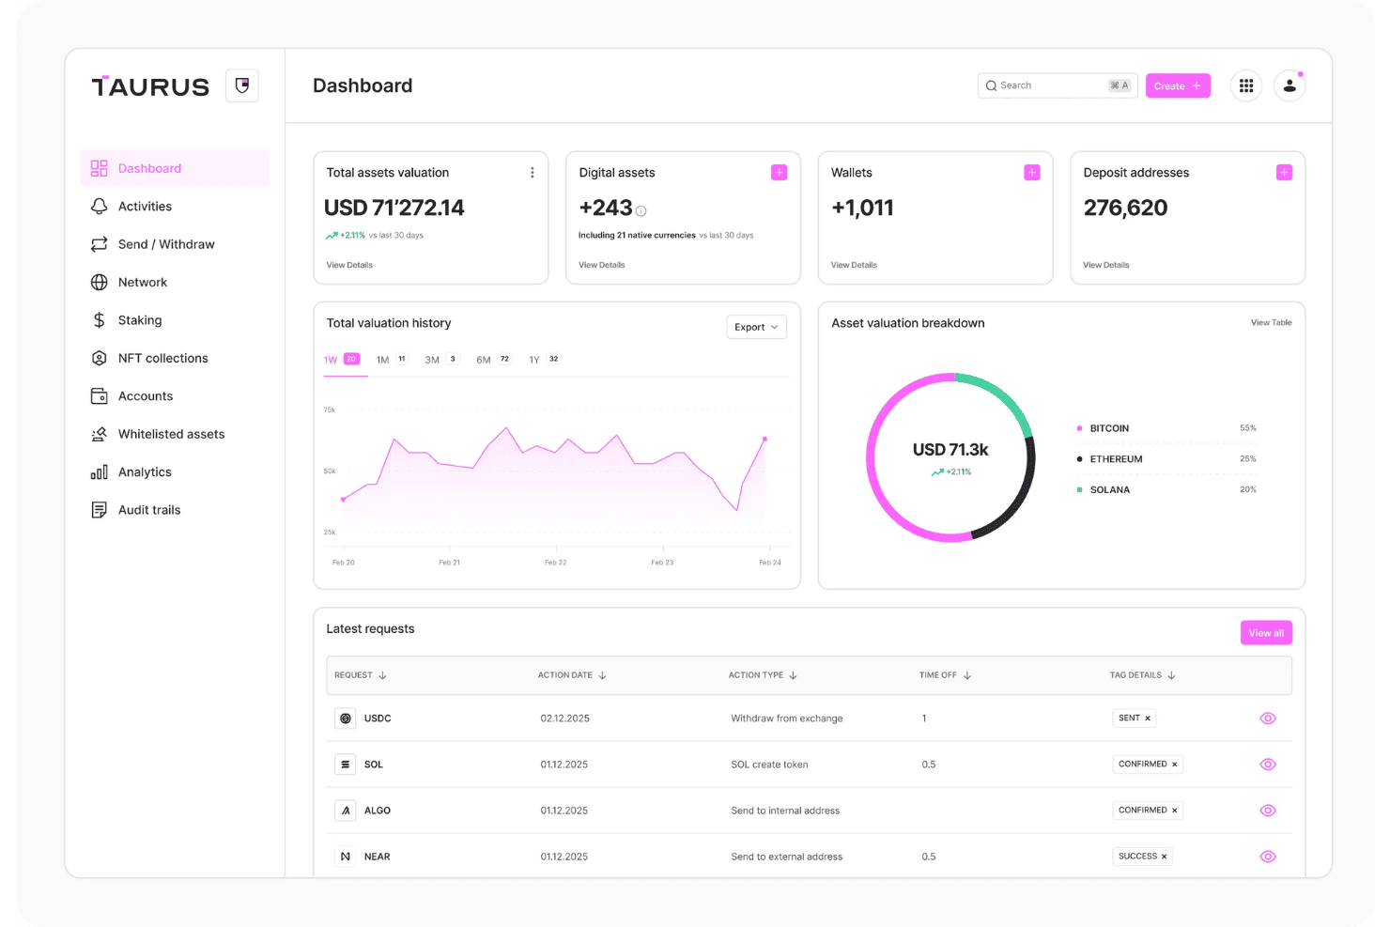View the NEAR request with the eye icon
The image size is (1390, 927).
click(x=1268, y=857)
